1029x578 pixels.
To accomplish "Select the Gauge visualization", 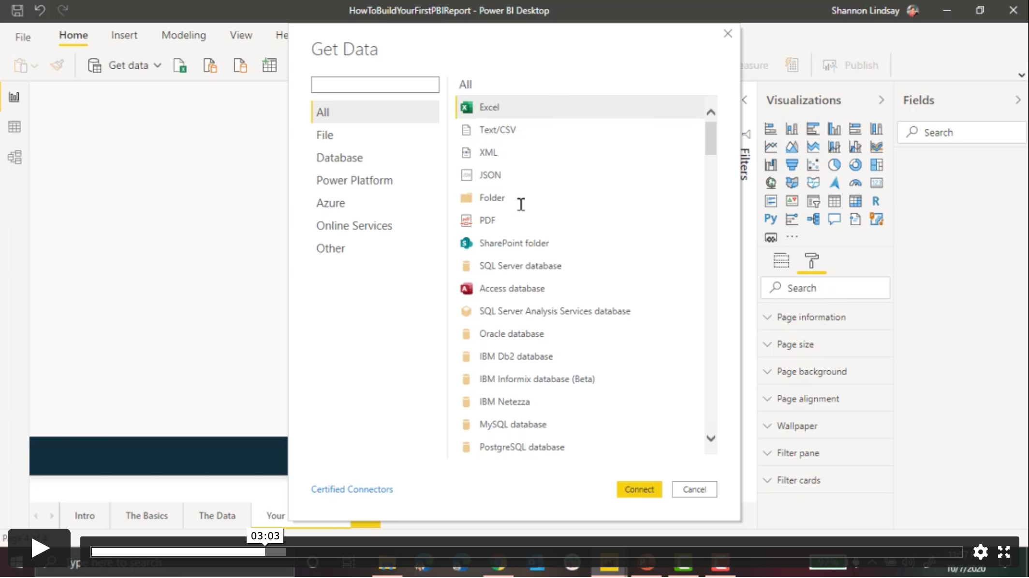I will point(855,183).
